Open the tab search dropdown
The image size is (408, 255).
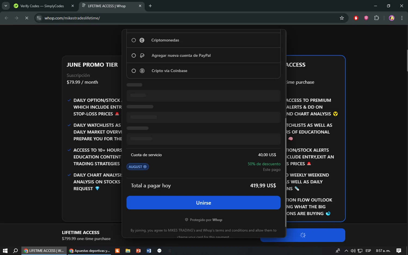(x=6, y=6)
